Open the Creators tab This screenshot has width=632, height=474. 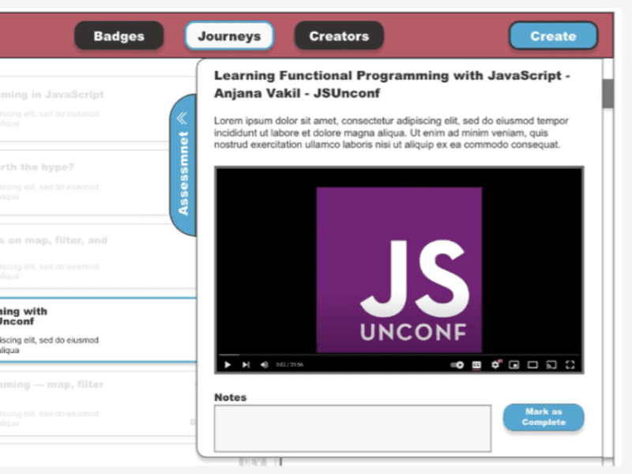click(x=339, y=36)
